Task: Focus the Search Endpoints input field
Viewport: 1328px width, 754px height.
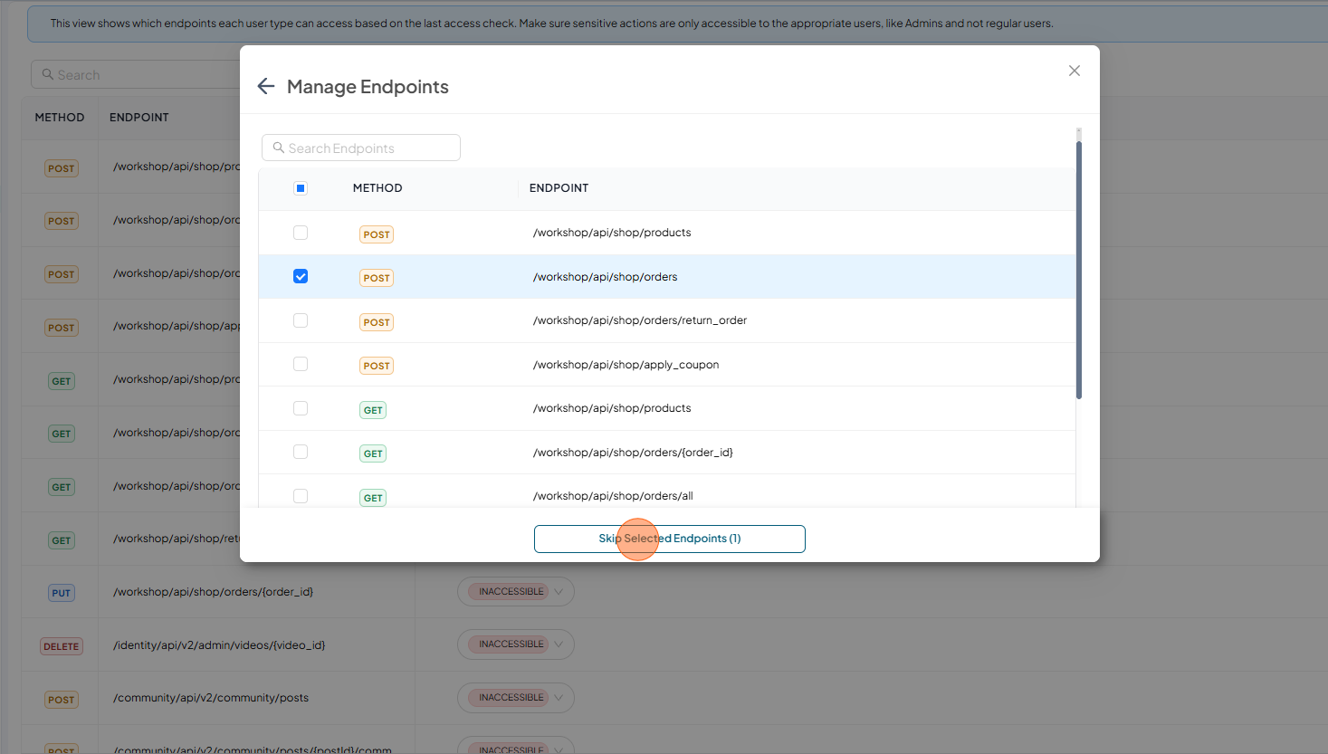Action: click(x=361, y=148)
